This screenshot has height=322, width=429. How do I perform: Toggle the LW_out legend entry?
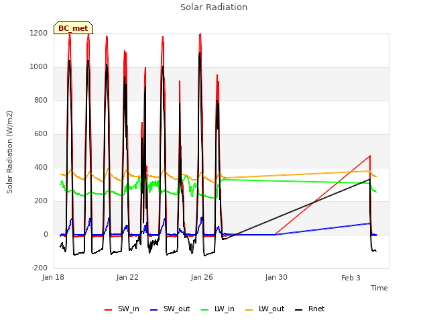pos(265,309)
